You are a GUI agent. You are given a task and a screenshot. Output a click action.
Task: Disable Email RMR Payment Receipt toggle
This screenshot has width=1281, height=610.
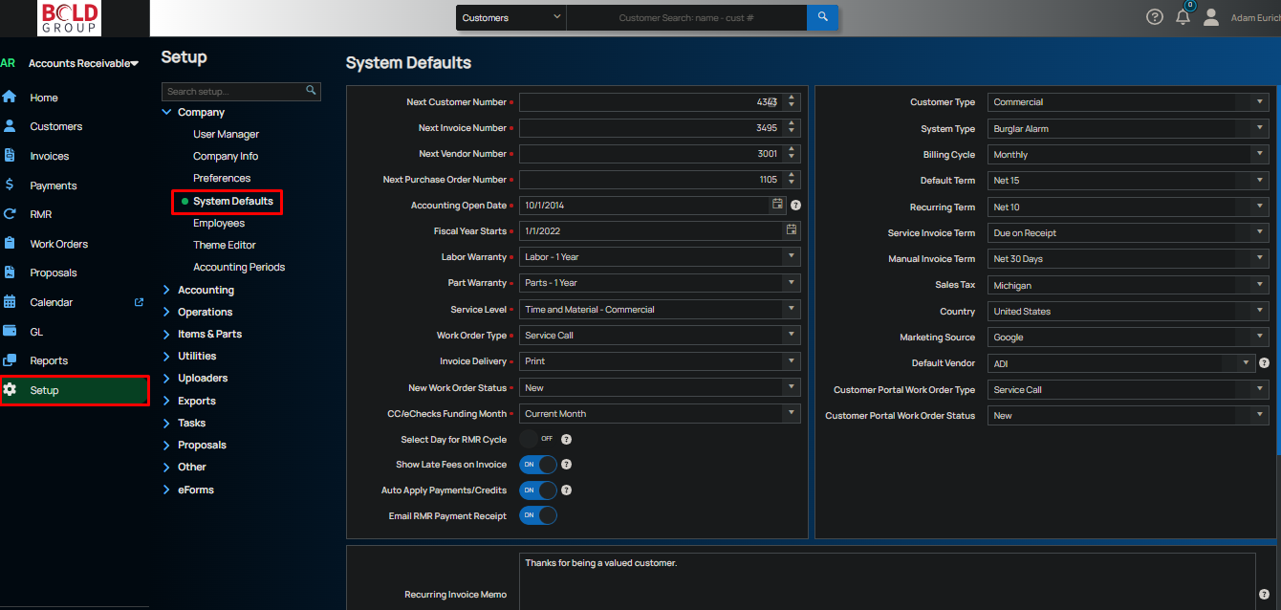(537, 515)
